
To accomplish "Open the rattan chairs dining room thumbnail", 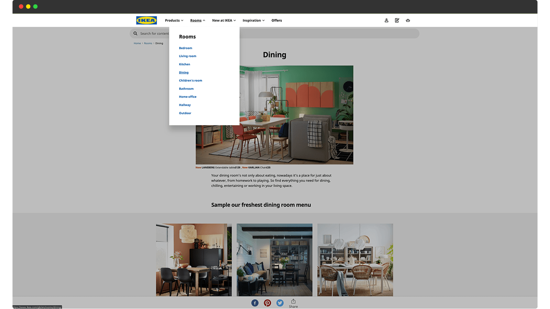I will tap(355, 260).
